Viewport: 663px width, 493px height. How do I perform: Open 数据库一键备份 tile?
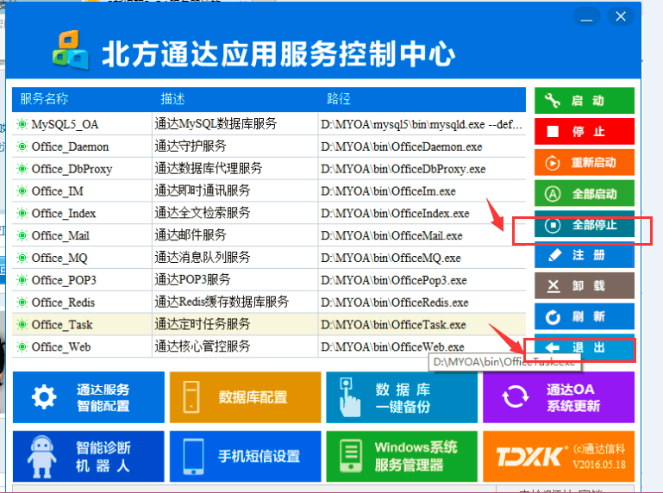[x=402, y=397]
